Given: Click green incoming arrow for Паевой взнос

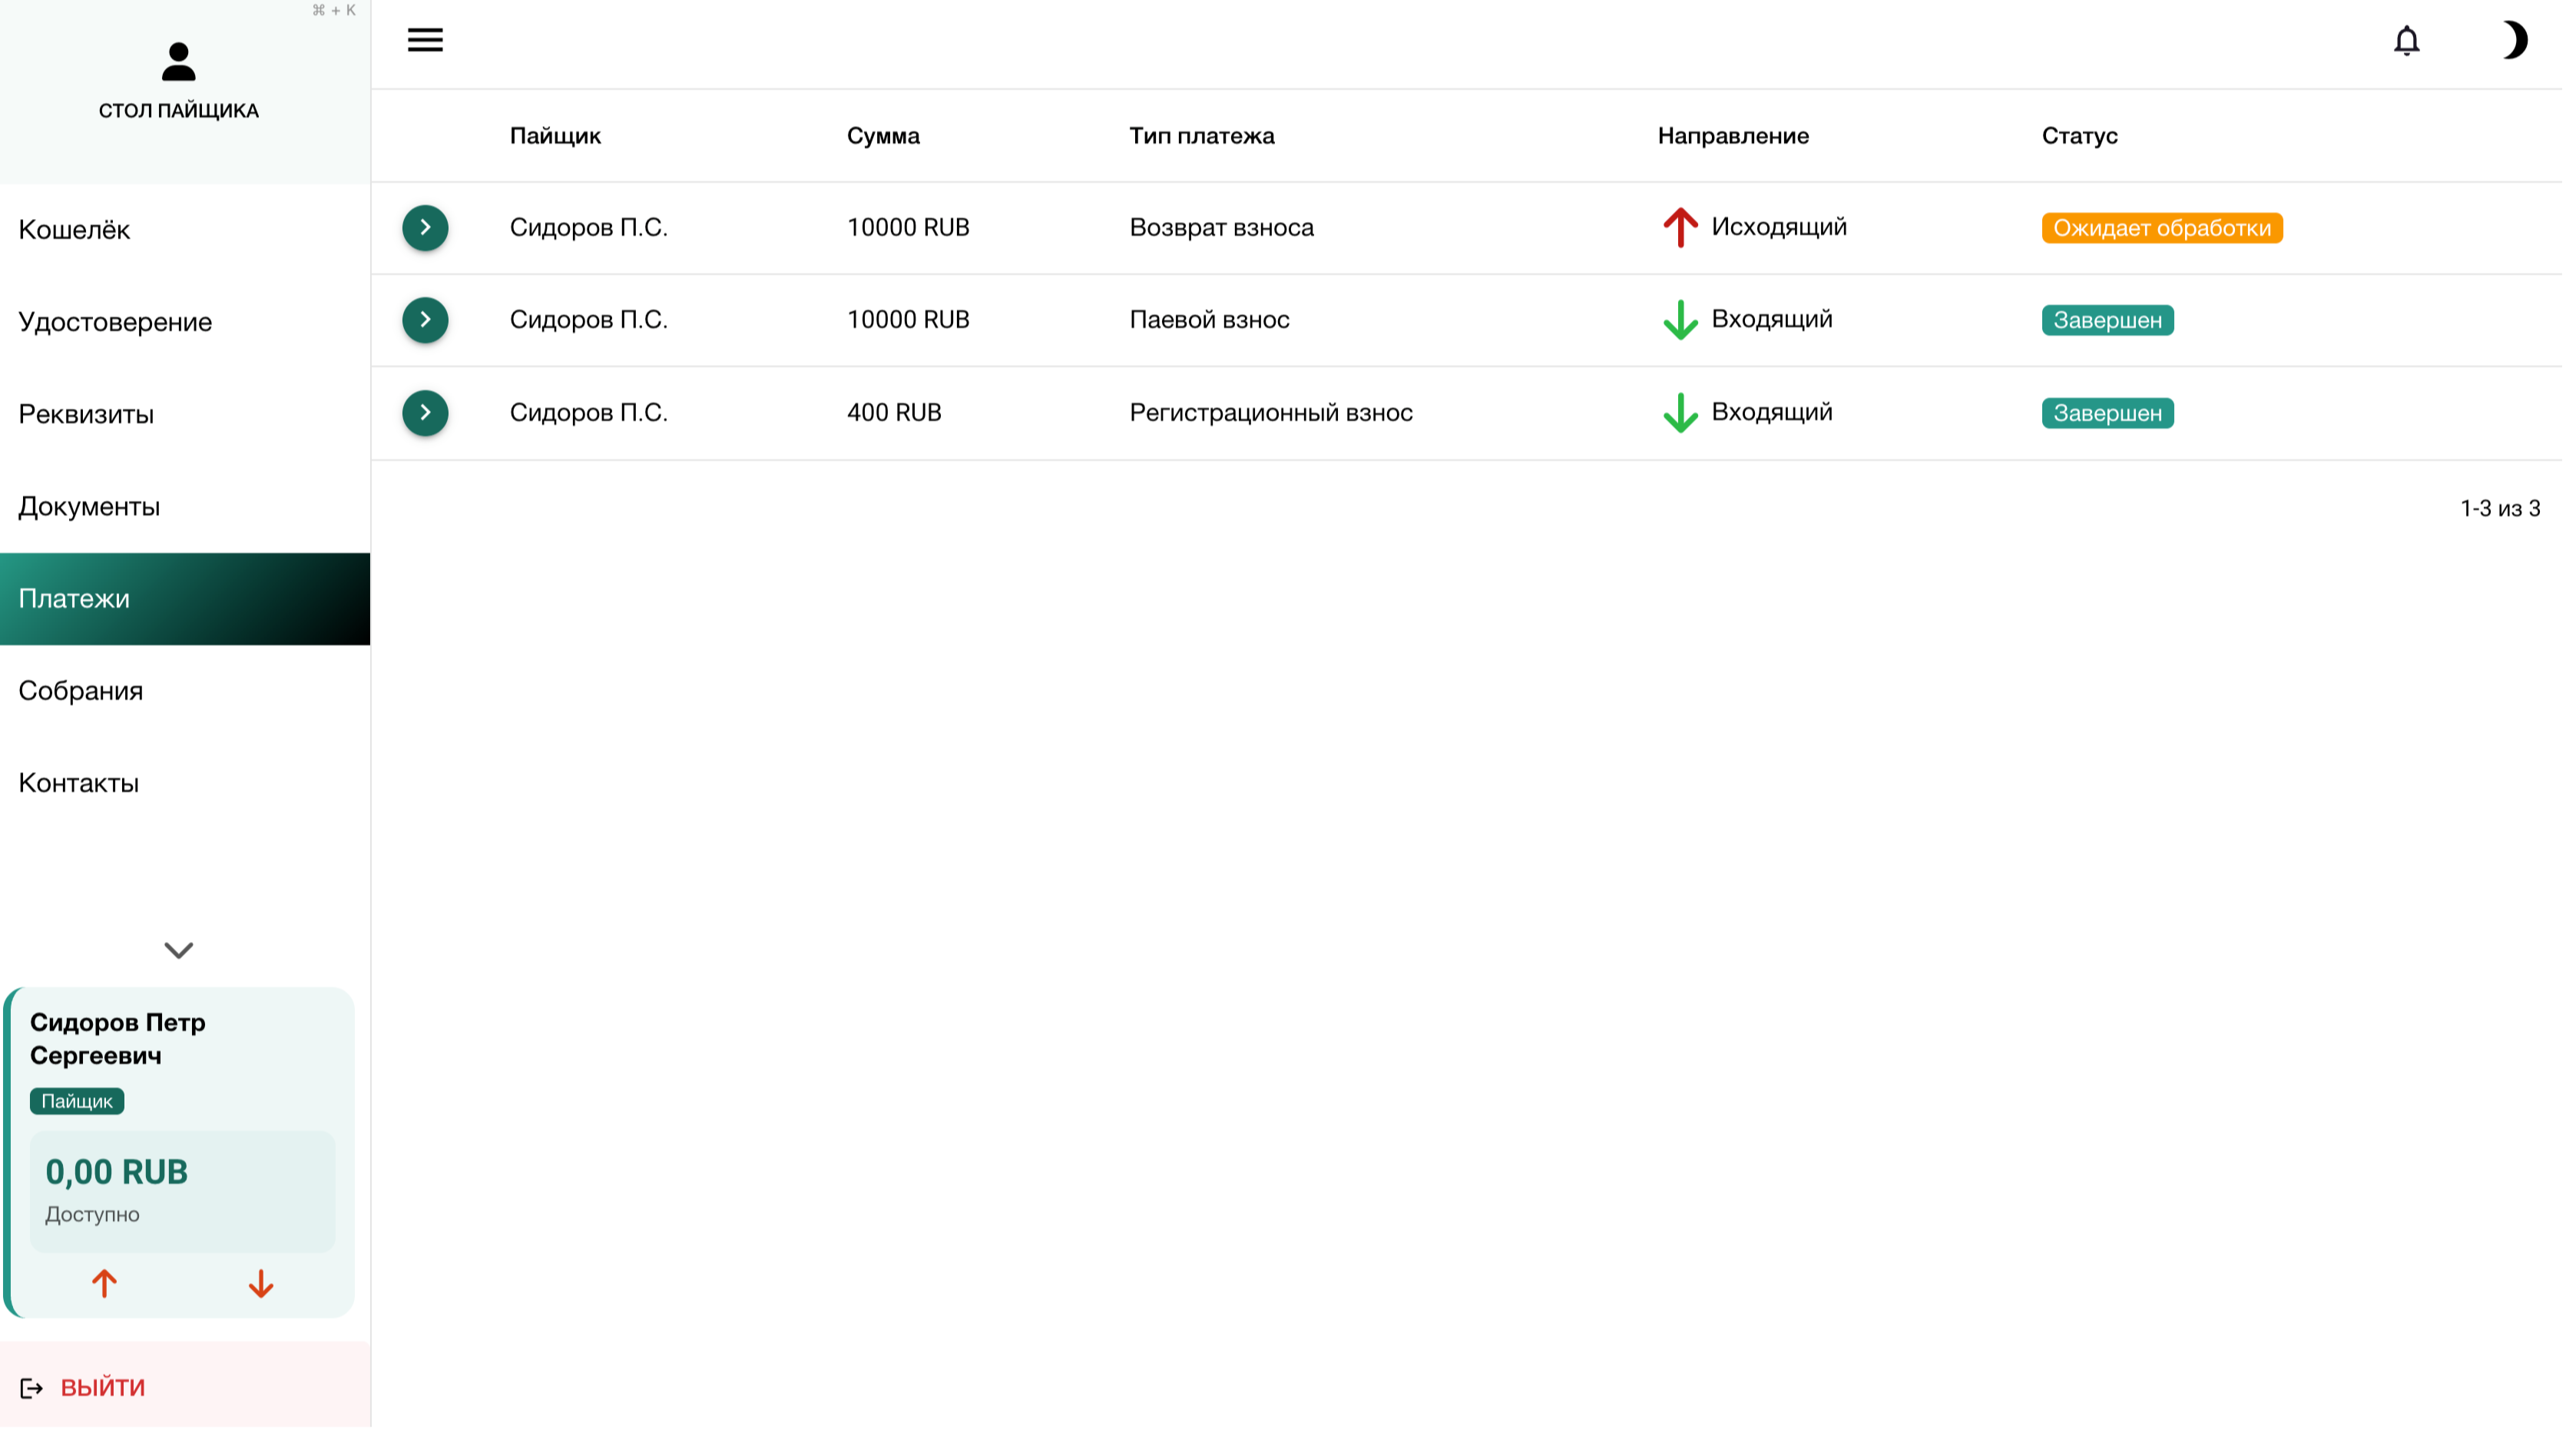Looking at the screenshot, I should [x=1680, y=320].
